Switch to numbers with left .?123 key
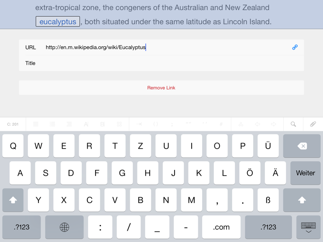Viewport: 323px width, 242px height. tap(21, 227)
